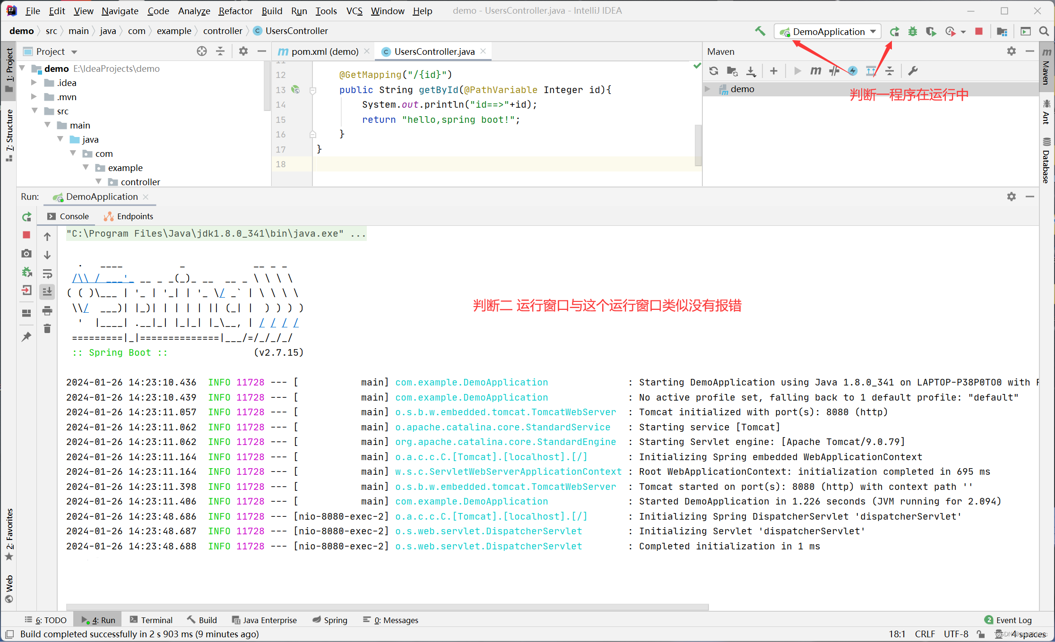Screen dimensions: 1055x642
Task: Reload All Maven Projects icon
Action: click(x=714, y=71)
